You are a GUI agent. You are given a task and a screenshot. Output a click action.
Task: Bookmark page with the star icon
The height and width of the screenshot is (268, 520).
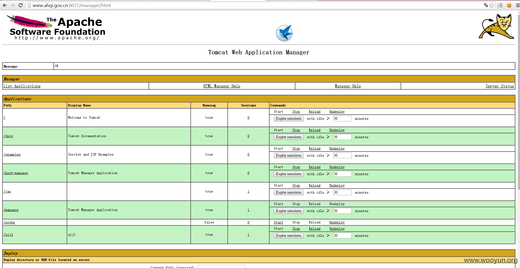pyautogui.click(x=491, y=5)
